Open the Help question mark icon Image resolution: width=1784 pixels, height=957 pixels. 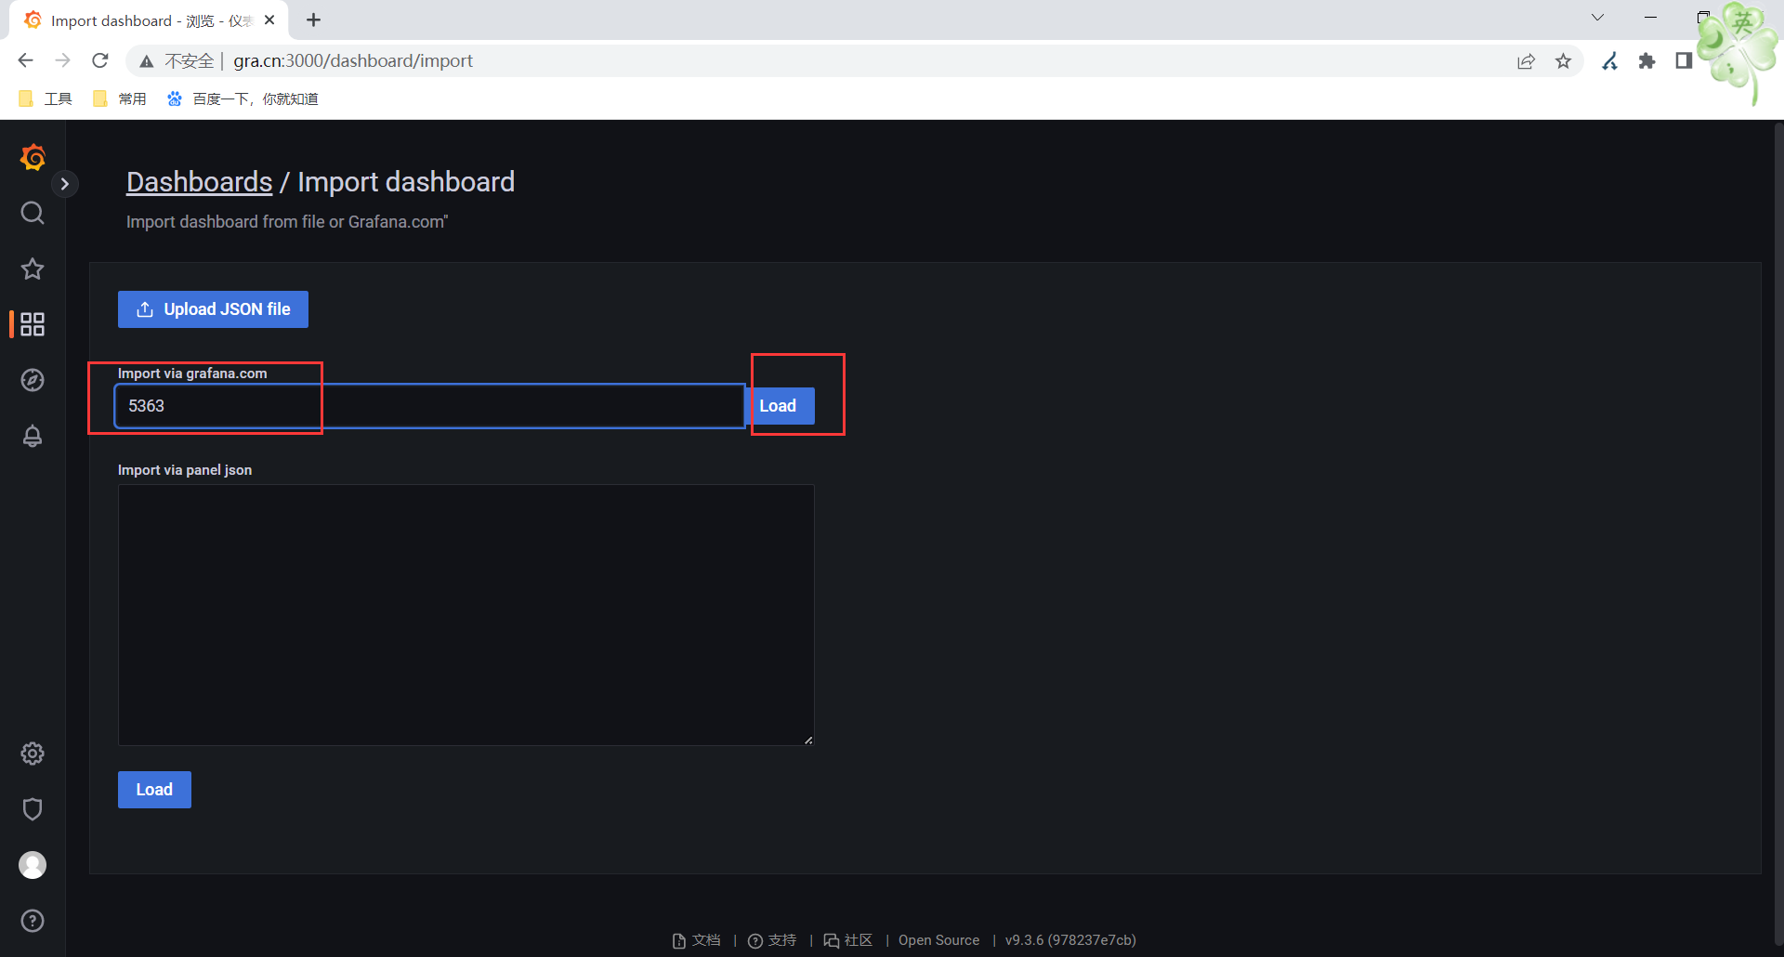pos(33,921)
